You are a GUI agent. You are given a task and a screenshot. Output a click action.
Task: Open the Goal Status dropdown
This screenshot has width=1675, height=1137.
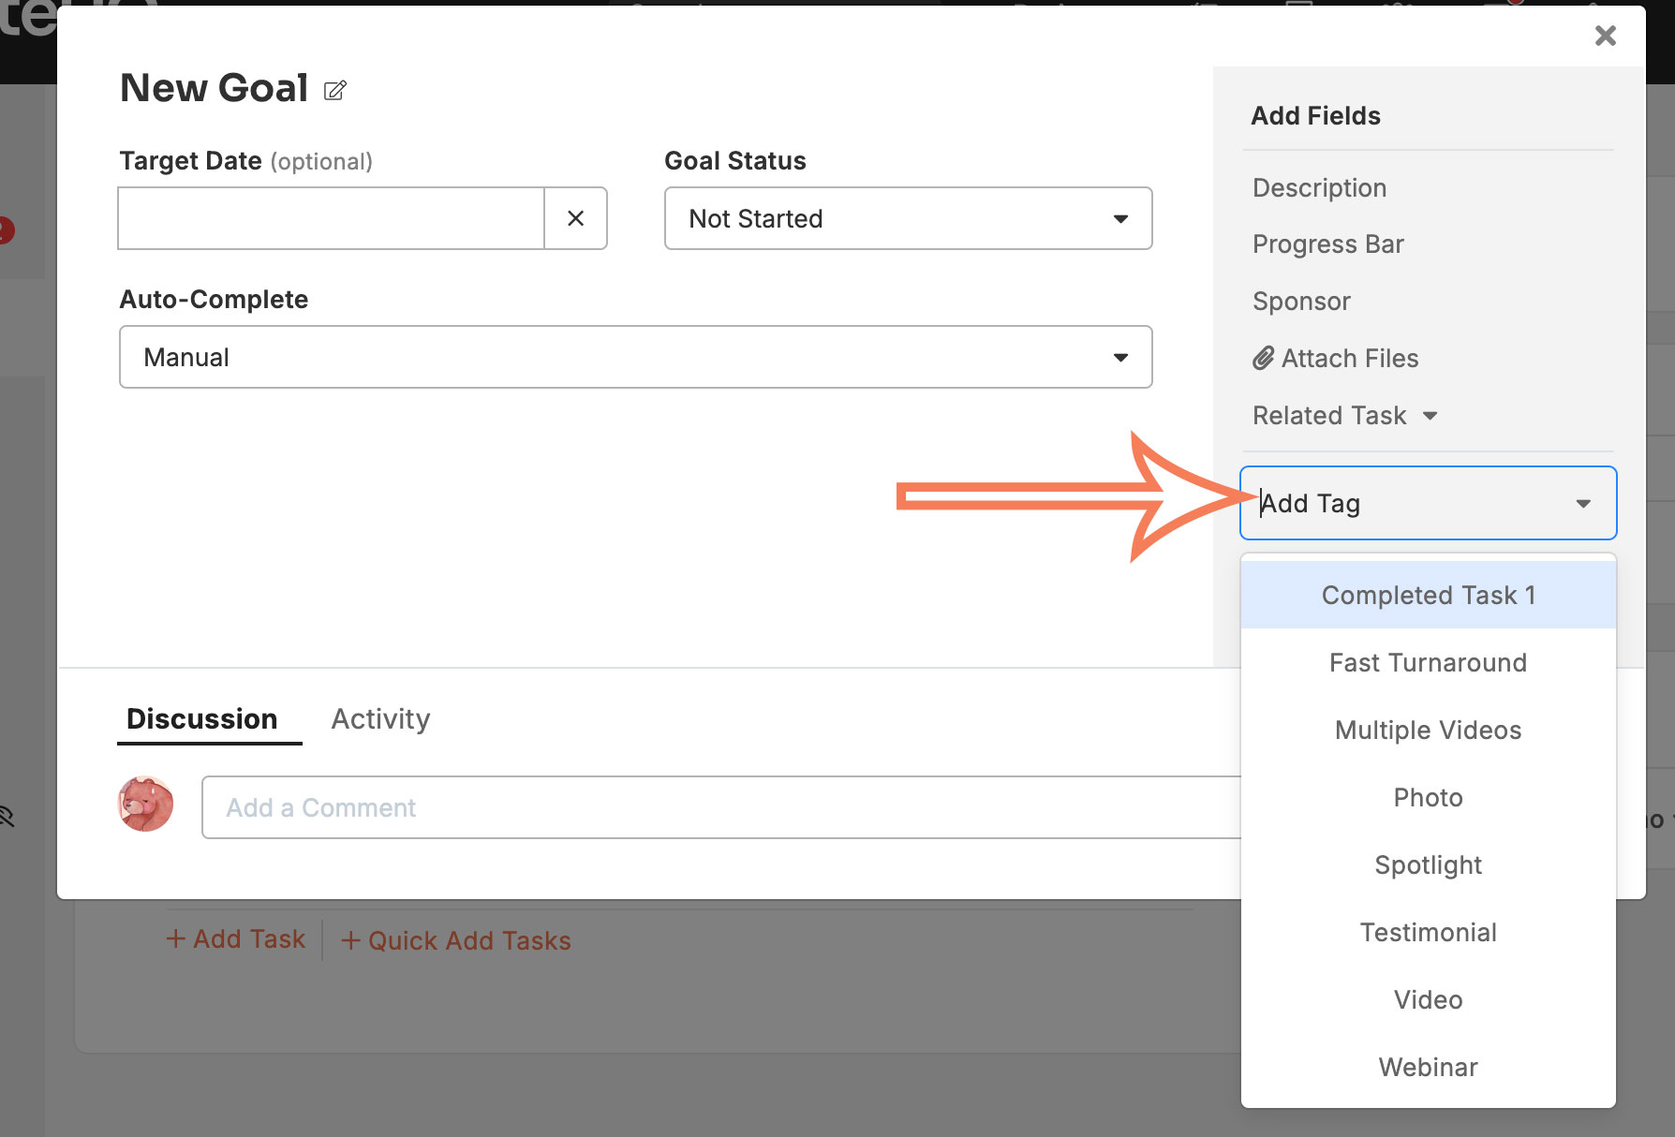tap(908, 218)
